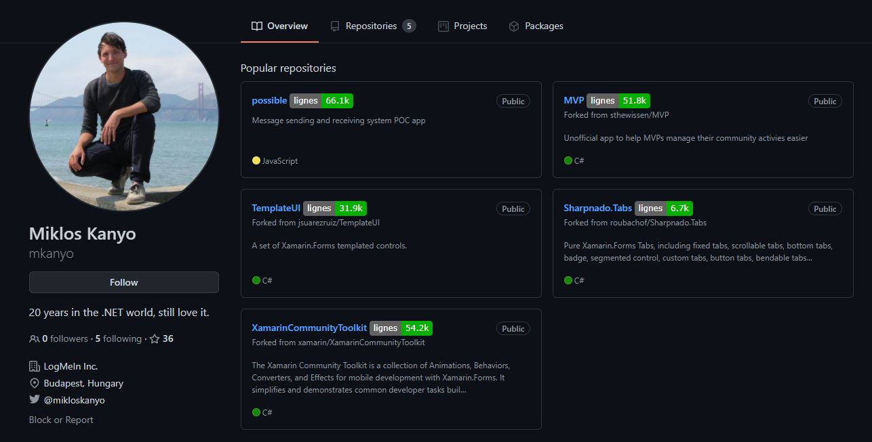Open the Repositories tab

tap(371, 26)
